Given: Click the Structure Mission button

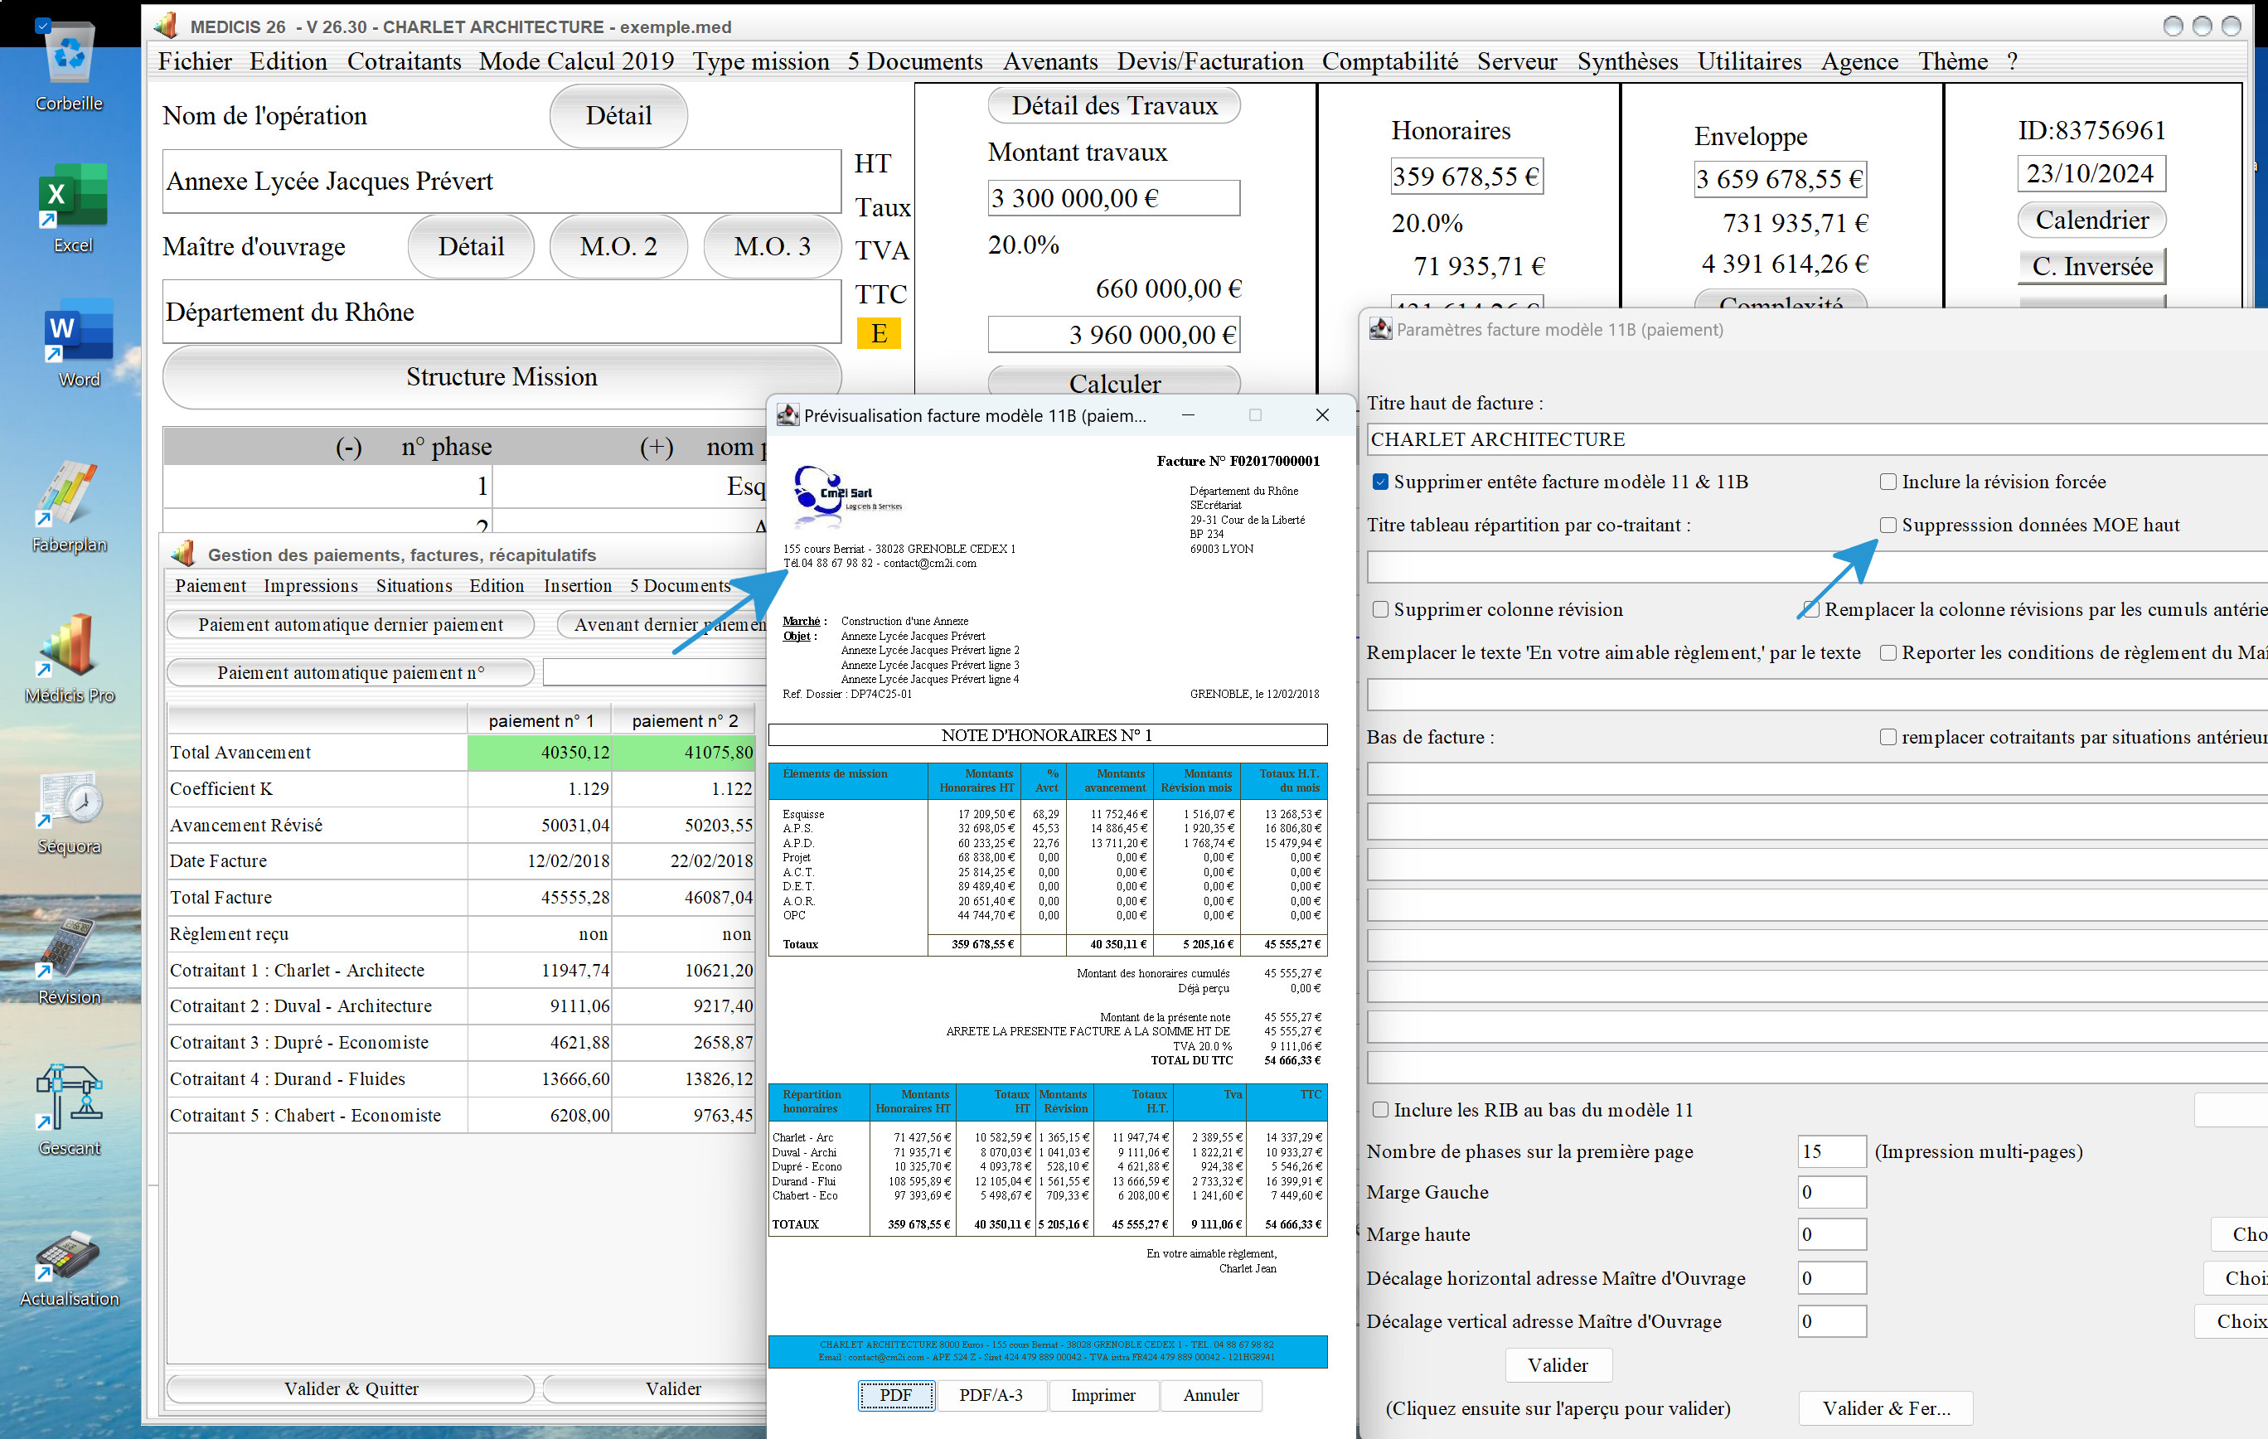Looking at the screenshot, I should (x=502, y=376).
